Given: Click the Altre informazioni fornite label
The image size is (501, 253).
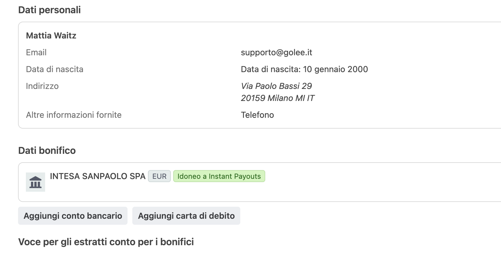Looking at the screenshot, I should pyautogui.click(x=74, y=115).
